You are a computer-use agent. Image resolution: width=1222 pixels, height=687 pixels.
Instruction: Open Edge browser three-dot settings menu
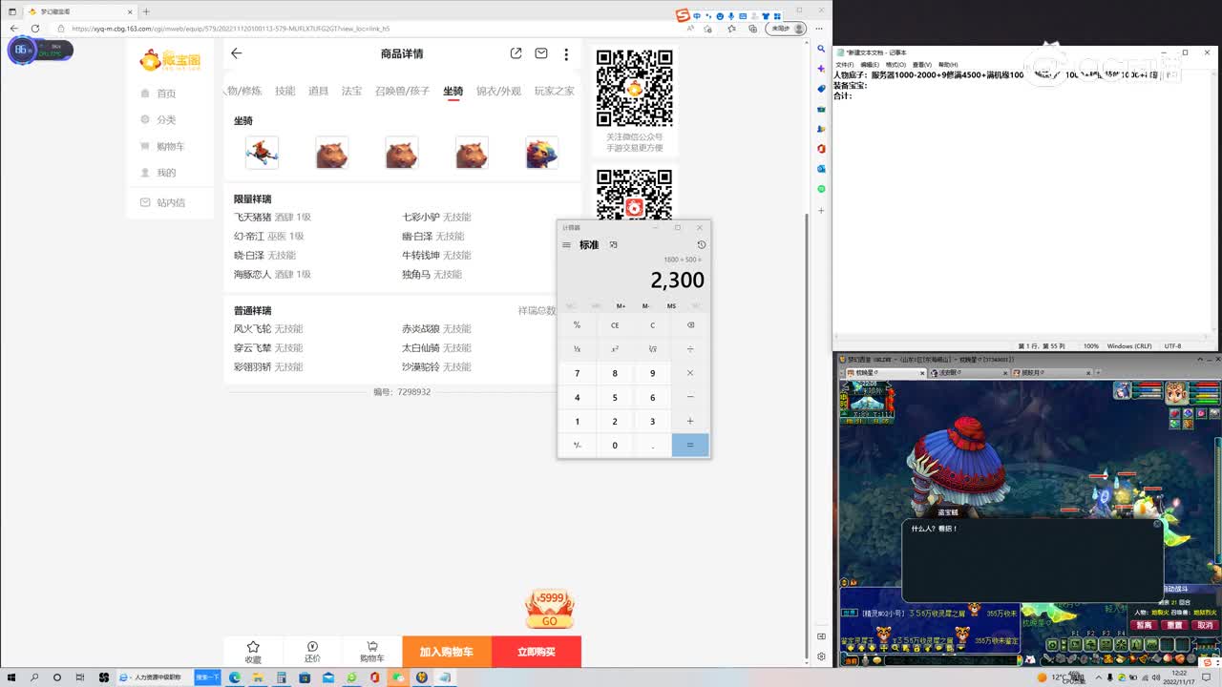pos(819,28)
